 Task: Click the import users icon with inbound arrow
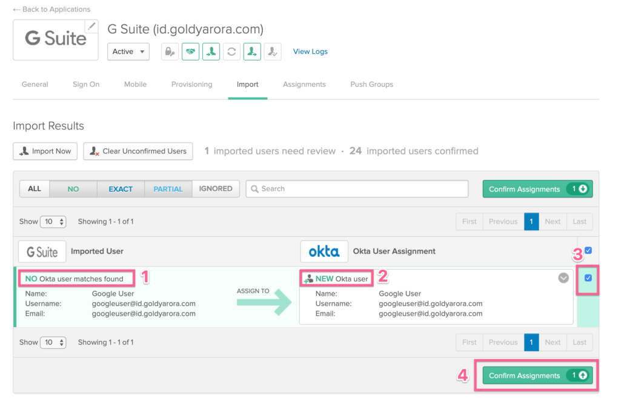point(211,51)
